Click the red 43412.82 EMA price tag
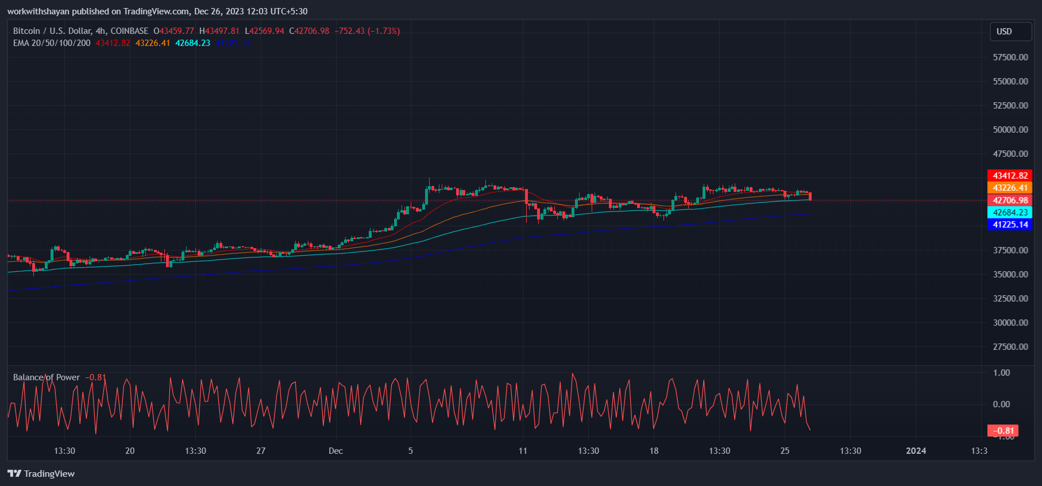The image size is (1042, 486). pos(1010,176)
